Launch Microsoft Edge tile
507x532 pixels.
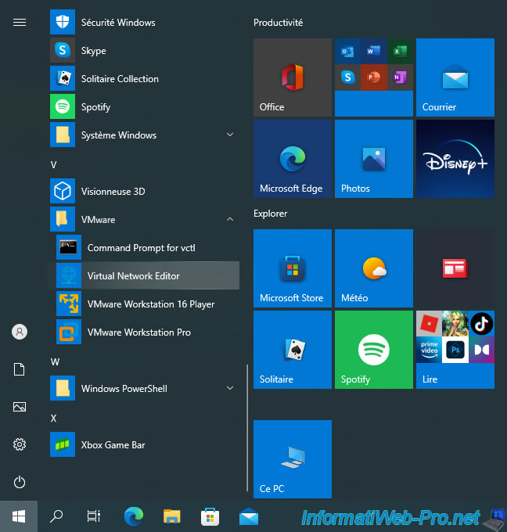tap(293, 159)
